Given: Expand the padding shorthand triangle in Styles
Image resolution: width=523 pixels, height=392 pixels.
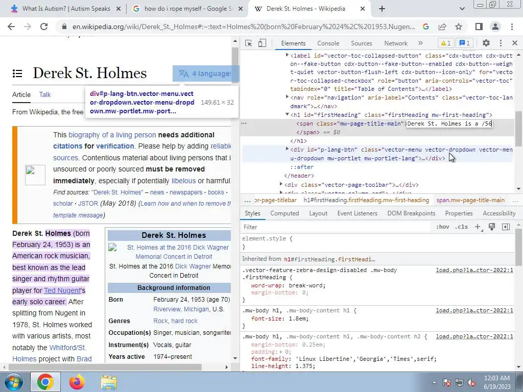Looking at the screenshot, I should (x=281, y=352).
